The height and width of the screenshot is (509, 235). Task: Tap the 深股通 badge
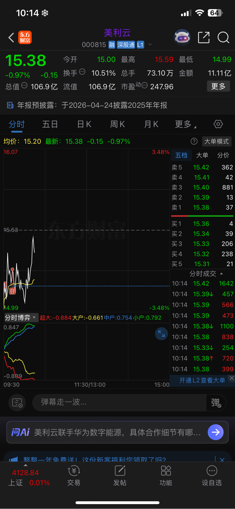pos(126,45)
